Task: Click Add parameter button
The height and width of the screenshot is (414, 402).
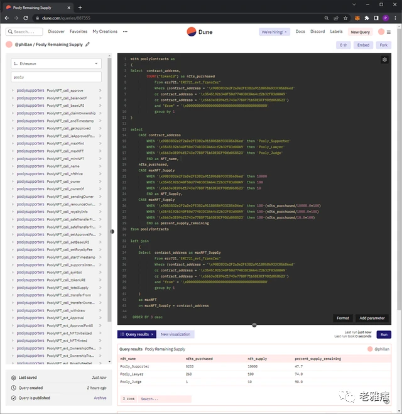Action: click(x=372, y=318)
